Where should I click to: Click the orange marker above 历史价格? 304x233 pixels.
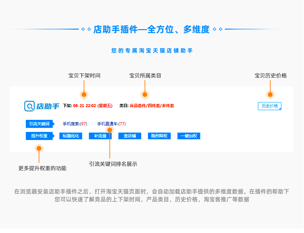coord(270,94)
